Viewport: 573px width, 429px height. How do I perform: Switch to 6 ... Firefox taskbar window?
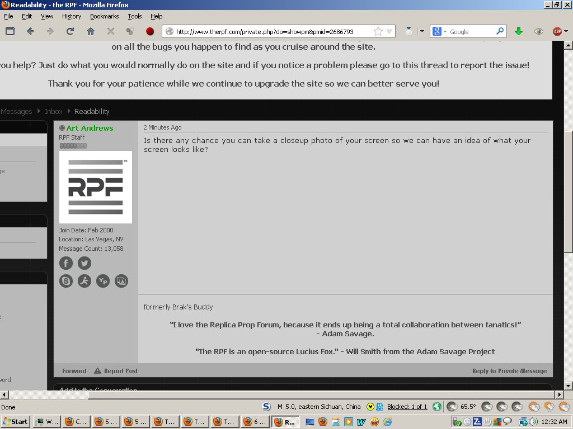click(x=256, y=422)
